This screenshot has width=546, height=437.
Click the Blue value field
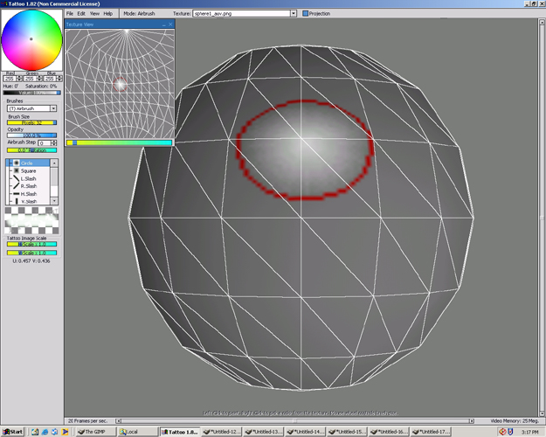[50, 79]
